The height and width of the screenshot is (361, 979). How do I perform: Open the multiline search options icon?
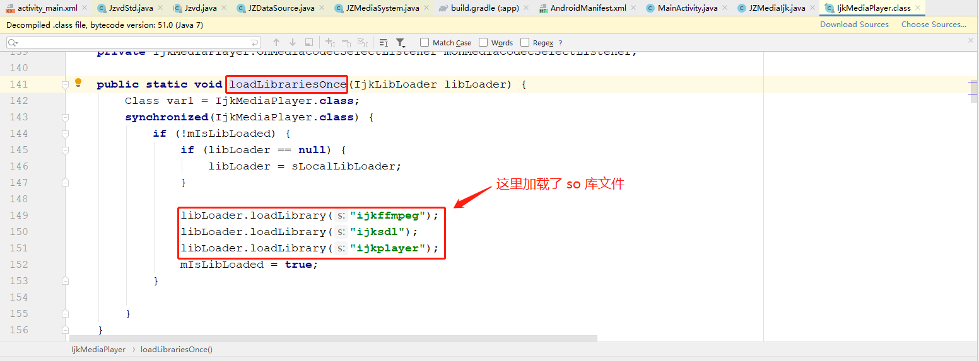[x=384, y=42]
